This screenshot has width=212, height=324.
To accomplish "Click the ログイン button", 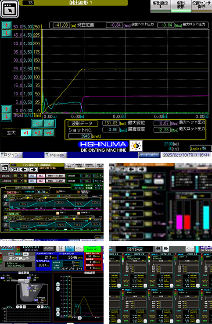I will (11, 155).
